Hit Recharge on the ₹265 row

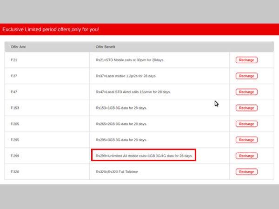(246, 124)
